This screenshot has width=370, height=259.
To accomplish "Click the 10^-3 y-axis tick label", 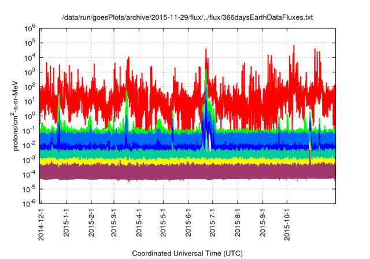I will 29,160.
